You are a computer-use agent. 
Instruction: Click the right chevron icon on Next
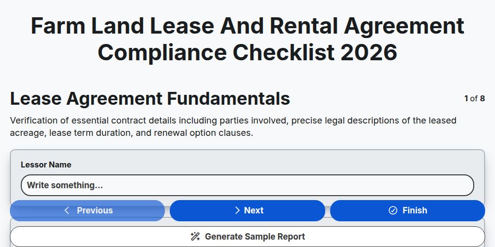(238, 210)
